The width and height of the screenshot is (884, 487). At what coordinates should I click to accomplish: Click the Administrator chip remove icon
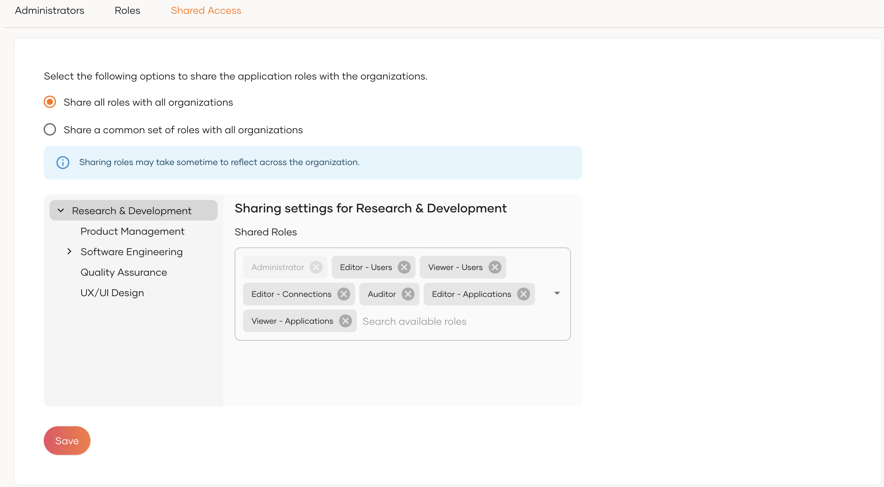(x=316, y=267)
